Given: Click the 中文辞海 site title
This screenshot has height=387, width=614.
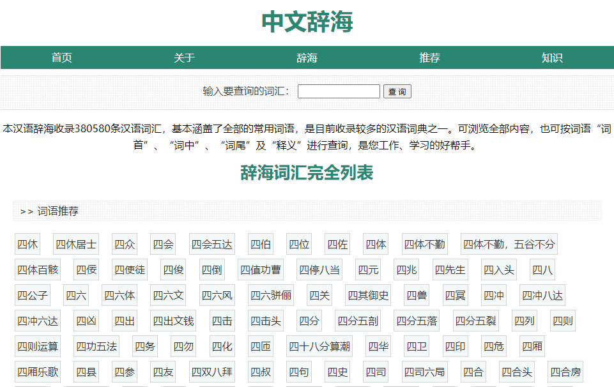Looking at the screenshot, I should 307,20.
